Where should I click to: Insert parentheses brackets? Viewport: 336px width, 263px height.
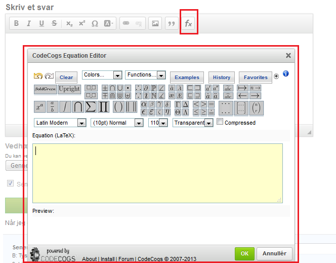pyautogui.click(x=118, y=107)
